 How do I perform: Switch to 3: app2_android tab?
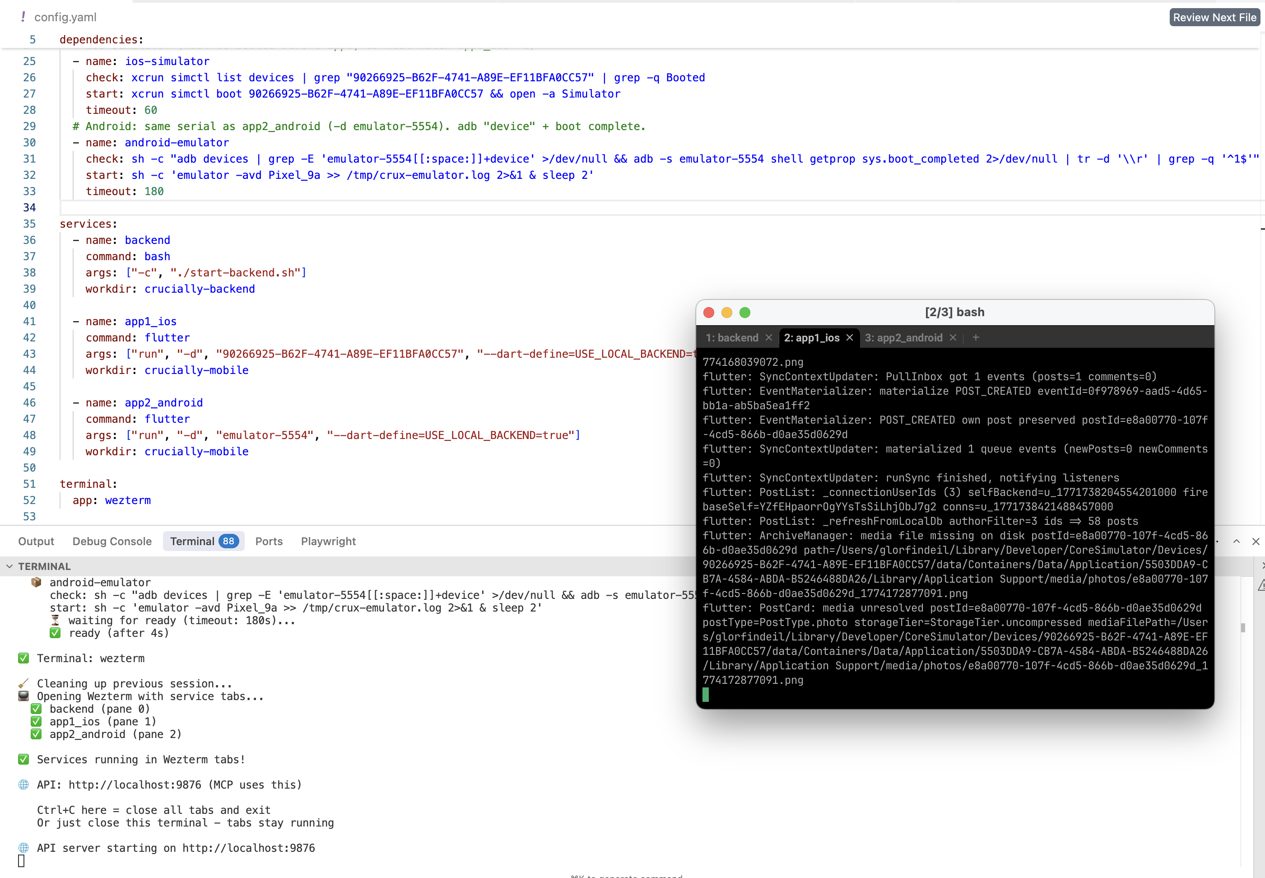pos(903,338)
